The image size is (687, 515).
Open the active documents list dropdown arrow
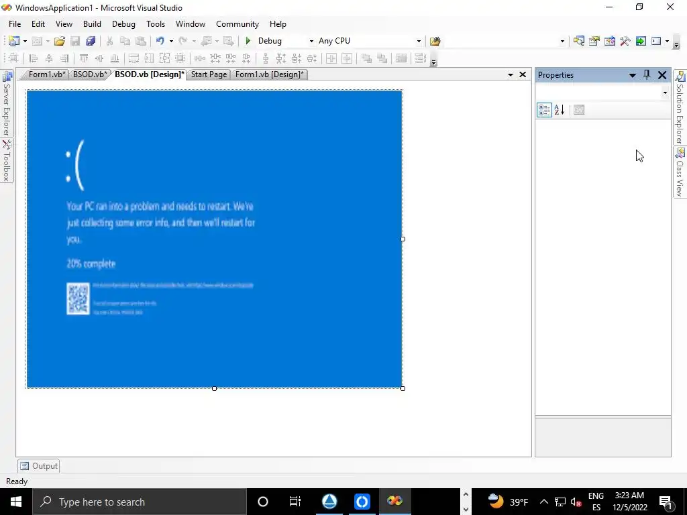point(511,75)
